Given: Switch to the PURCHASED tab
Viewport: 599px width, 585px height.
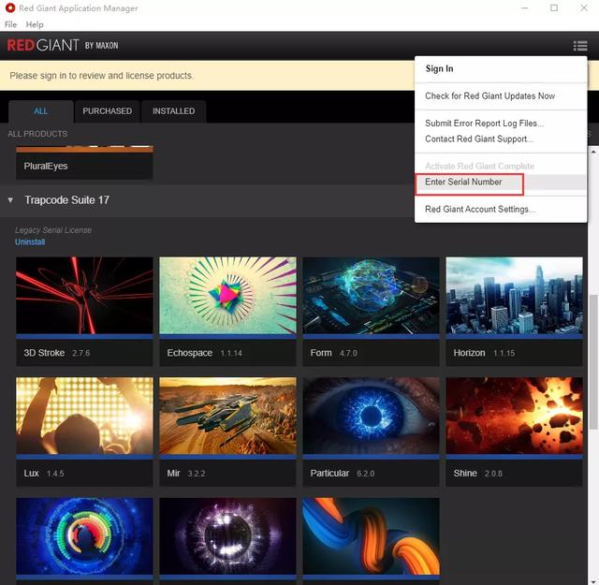Looking at the screenshot, I should [108, 111].
